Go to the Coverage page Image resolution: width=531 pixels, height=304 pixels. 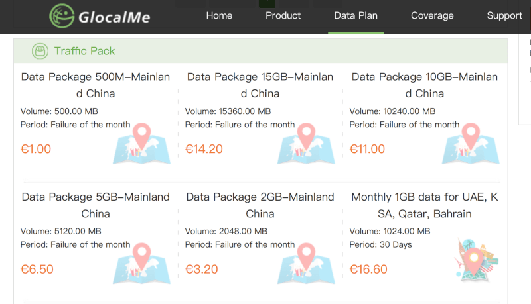[x=432, y=15]
